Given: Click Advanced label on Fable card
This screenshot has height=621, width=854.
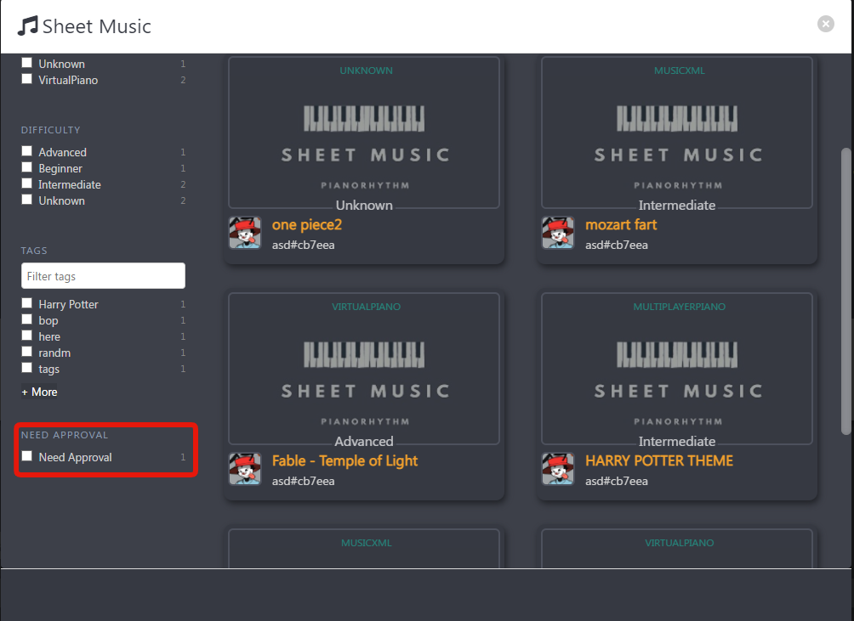Looking at the screenshot, I should 364,441.
